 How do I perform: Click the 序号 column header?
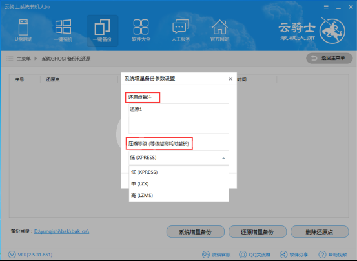[x=19, y=79]
